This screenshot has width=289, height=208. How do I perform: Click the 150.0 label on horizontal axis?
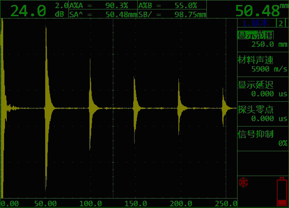tap(135, 203)
